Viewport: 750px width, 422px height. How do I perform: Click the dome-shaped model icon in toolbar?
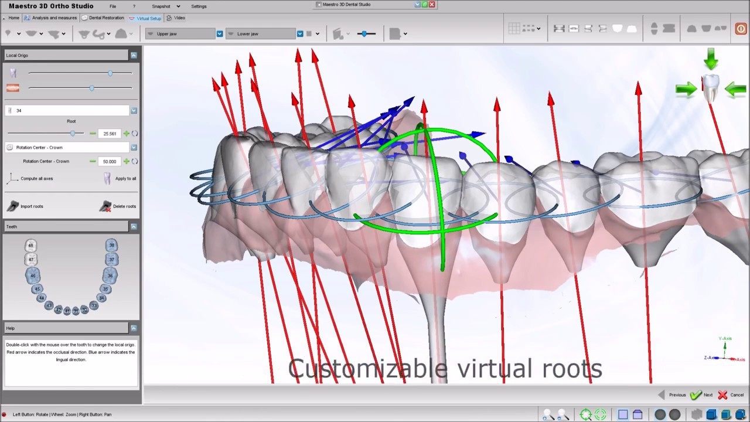click(121, 33)
